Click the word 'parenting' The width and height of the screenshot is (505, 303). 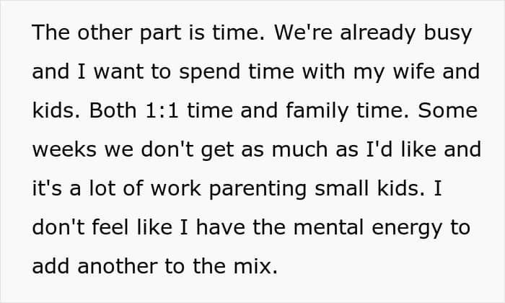point(258,190)
